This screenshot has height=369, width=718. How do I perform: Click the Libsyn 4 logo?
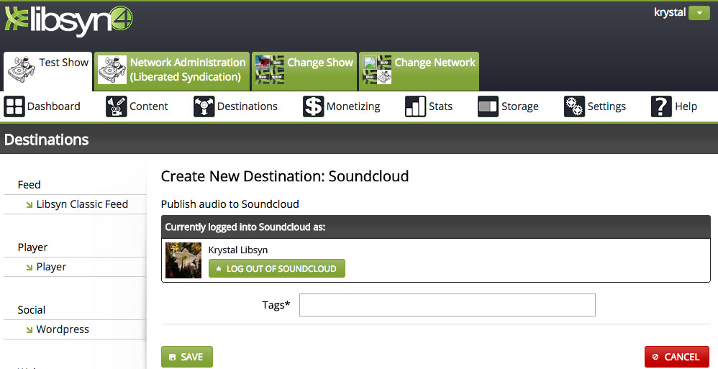click(68, 21)
